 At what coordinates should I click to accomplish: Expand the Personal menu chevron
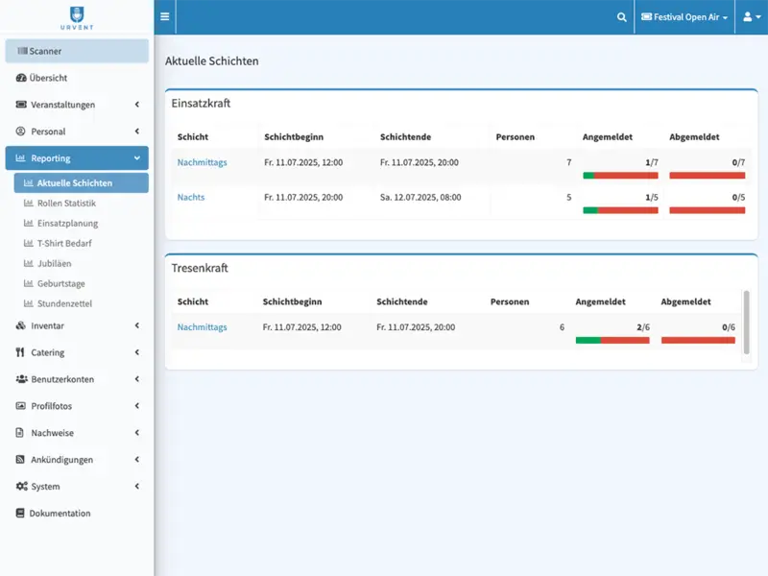click(x=137, y=132)
